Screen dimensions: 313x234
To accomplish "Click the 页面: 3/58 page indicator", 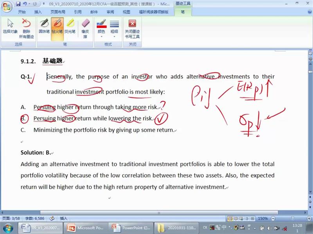I will [11, 218].
